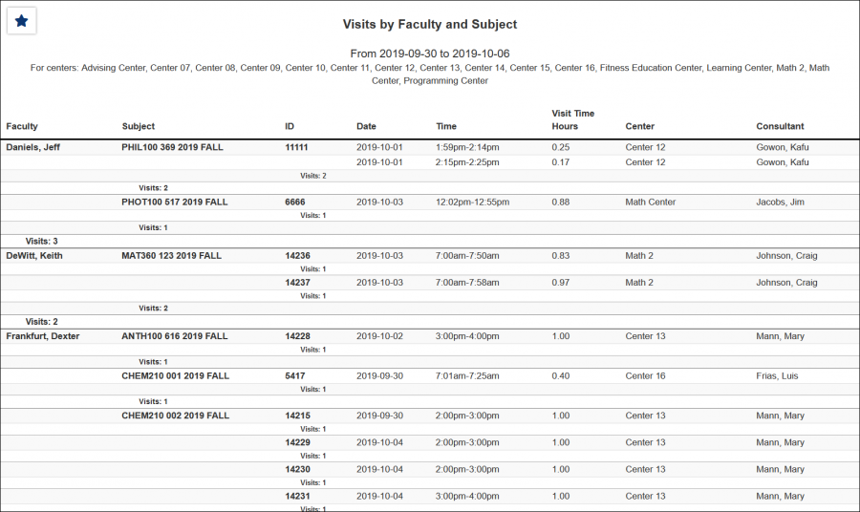Click student ID 14237
860x512 pixels.
tap(297, 283)
